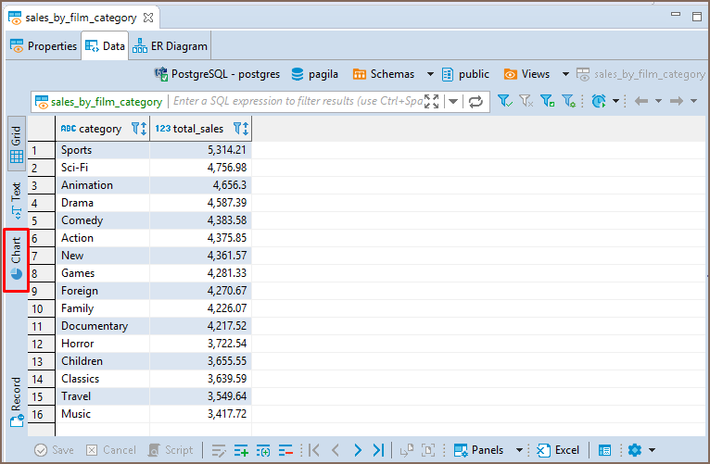Click the add row icon
Image resolution: width=710 pixels, height=464 pixels.
click(x=241, y=450)
